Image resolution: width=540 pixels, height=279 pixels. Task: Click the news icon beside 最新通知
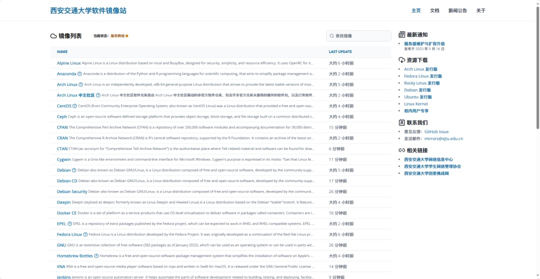(401, 34)
